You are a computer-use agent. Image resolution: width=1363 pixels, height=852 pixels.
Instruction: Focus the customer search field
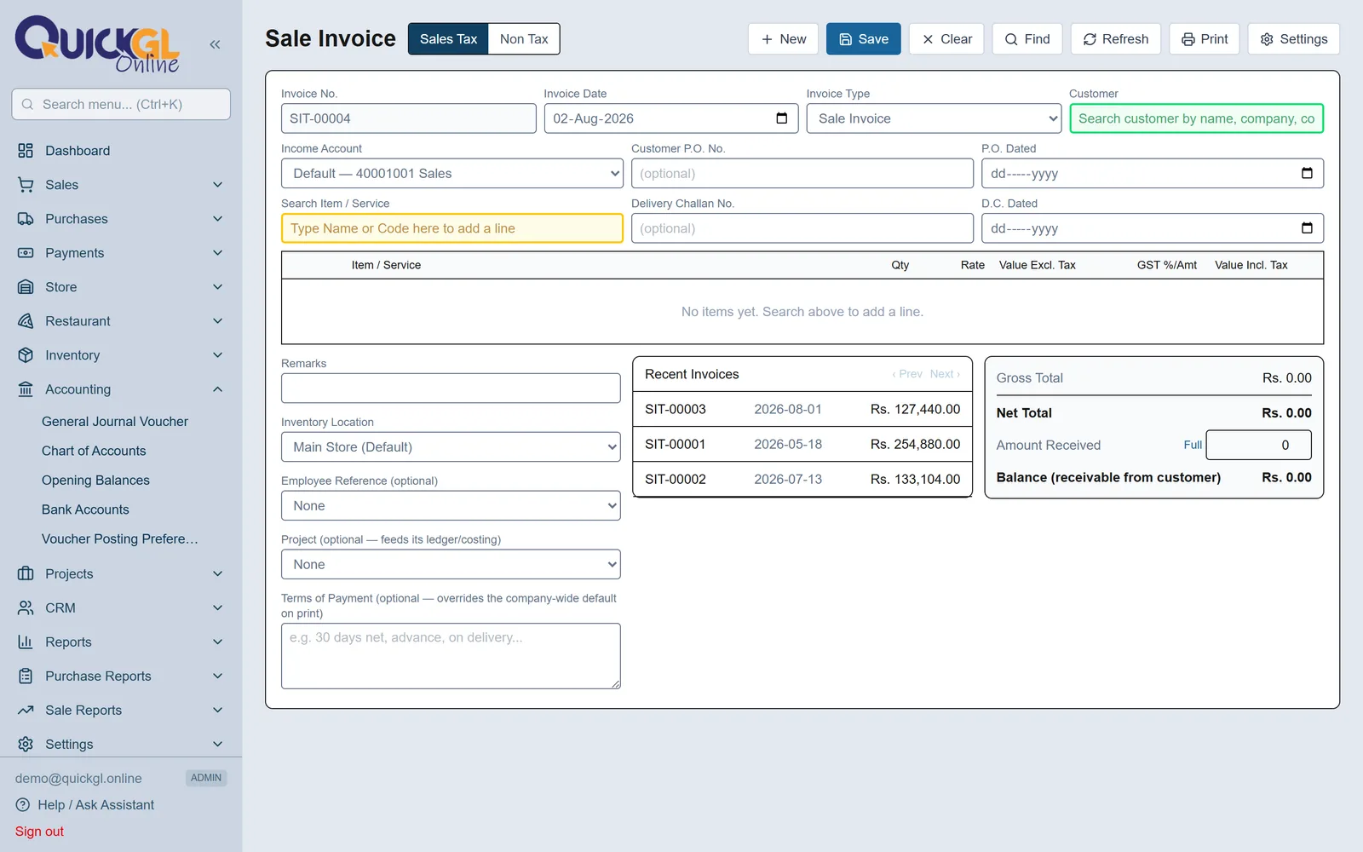pos(1196,118)
